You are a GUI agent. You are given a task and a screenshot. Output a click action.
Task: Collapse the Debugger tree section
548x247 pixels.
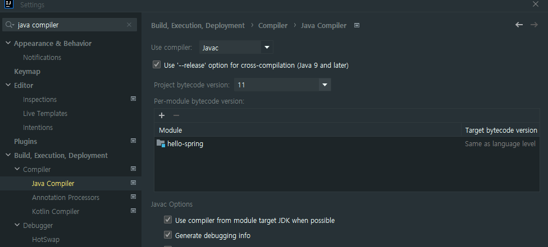point(17,225)
